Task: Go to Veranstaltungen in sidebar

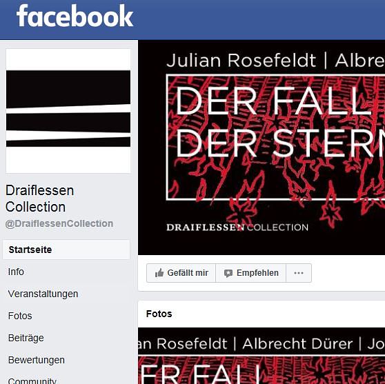Action: [43, 294]
